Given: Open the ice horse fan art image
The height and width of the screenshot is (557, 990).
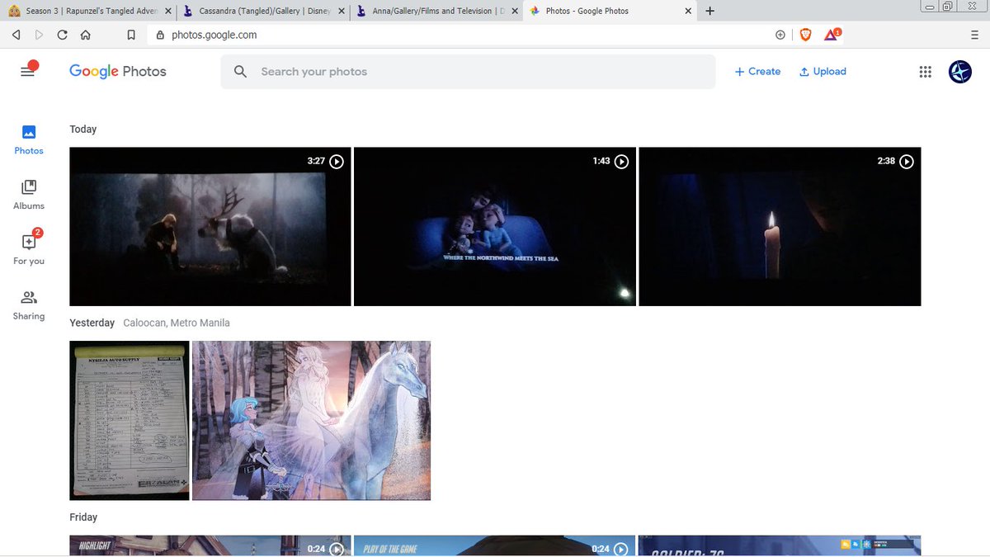Looking at the screenshot, I should [311, 420].
